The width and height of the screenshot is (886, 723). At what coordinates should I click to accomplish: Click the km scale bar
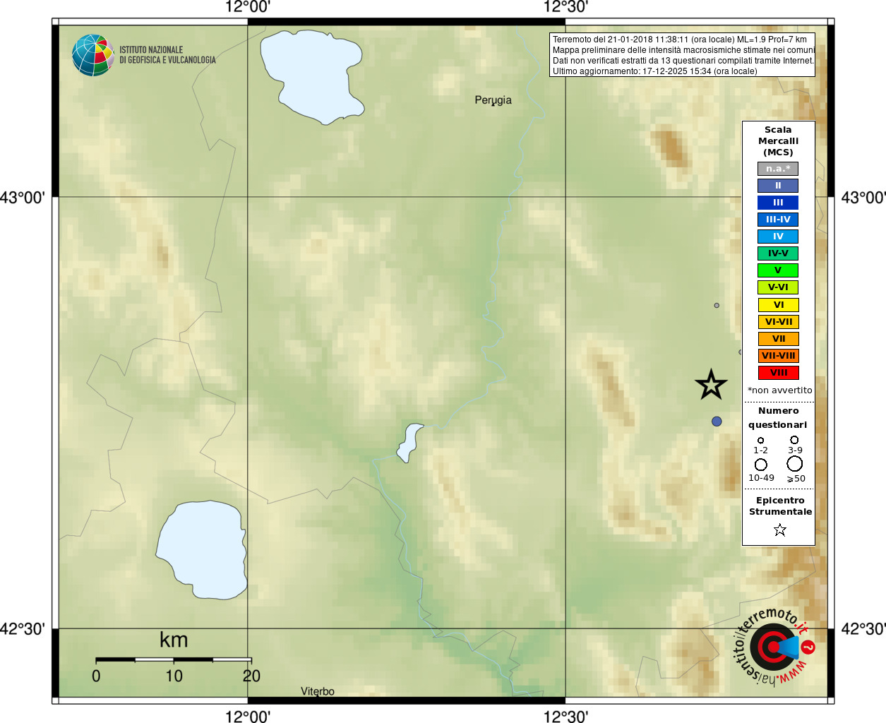click(x=174, y=659)
